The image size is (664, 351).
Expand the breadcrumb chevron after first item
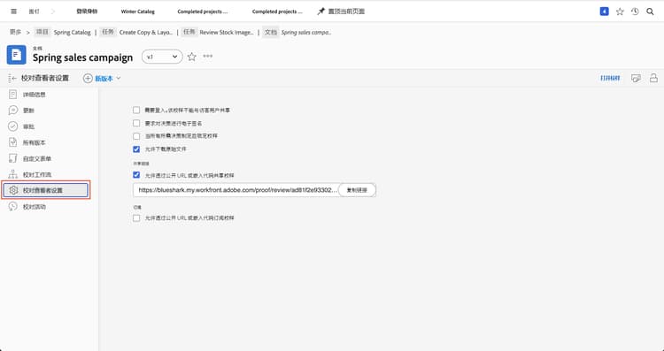[x=28, y=32]
